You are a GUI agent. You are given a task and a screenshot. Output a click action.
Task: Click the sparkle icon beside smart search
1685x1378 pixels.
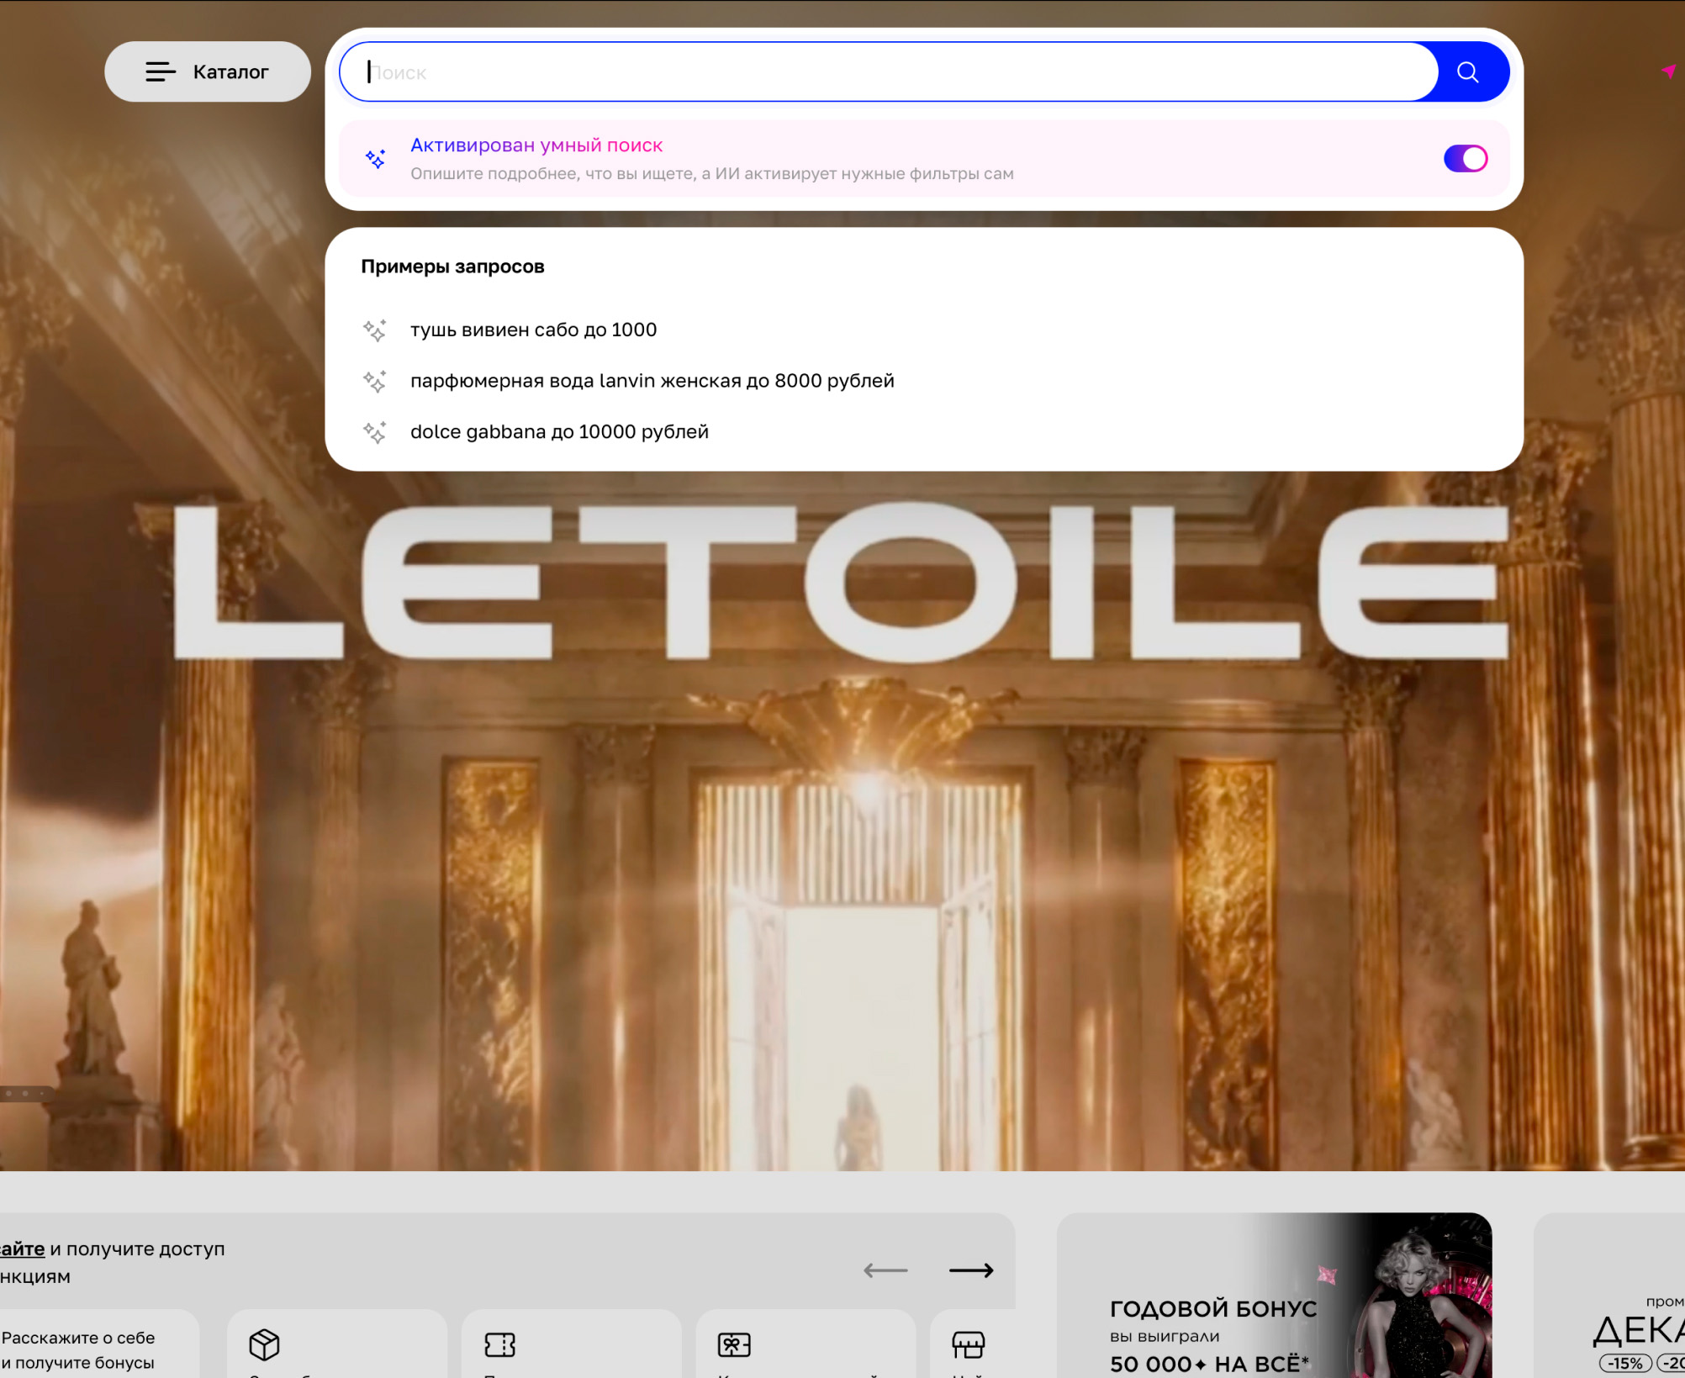pos(376,159)
